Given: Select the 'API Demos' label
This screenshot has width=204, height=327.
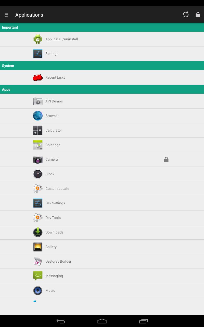Looking at the screenshot, I should click(54, 101).
